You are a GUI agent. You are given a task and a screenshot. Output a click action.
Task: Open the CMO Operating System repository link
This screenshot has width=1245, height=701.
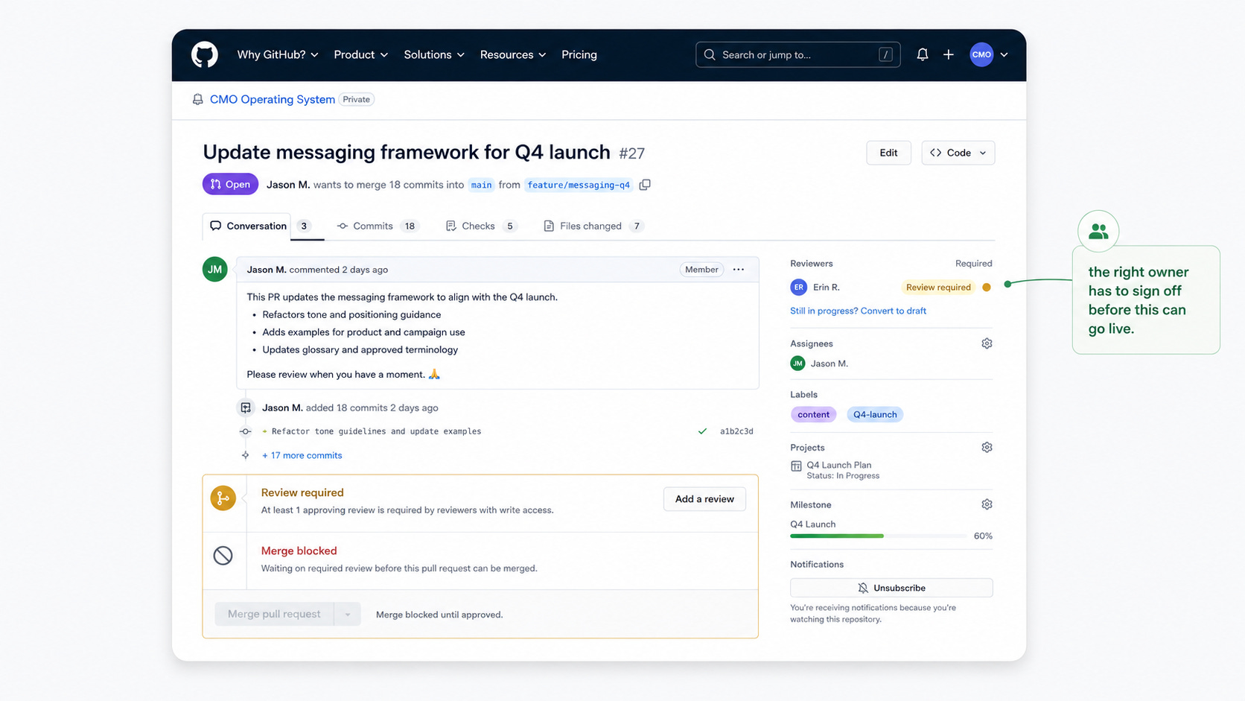[x=273, y=99]
